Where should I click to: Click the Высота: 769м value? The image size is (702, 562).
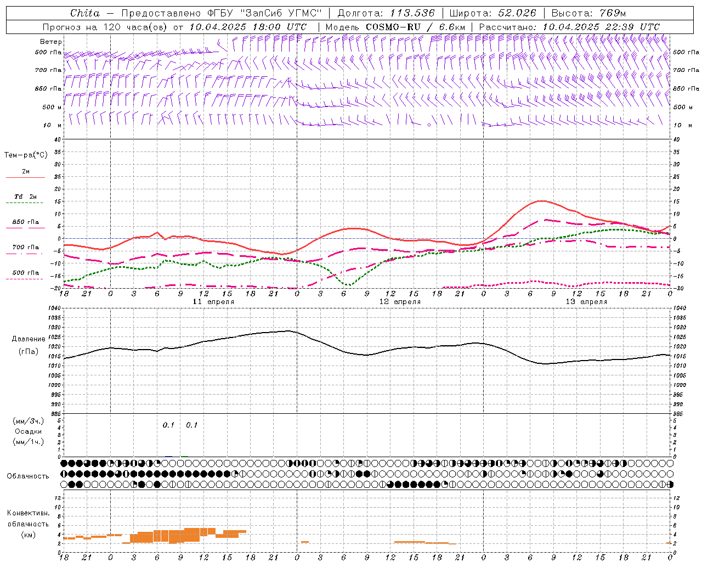(588, 13)
